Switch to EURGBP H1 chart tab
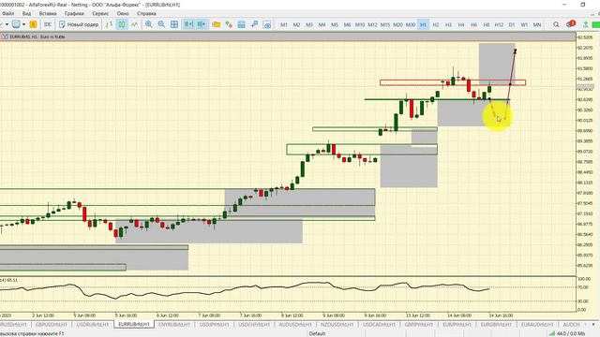 click(x=496, y=325)
